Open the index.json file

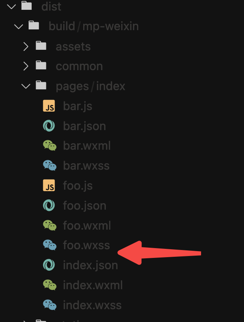(x=90, y=265)
